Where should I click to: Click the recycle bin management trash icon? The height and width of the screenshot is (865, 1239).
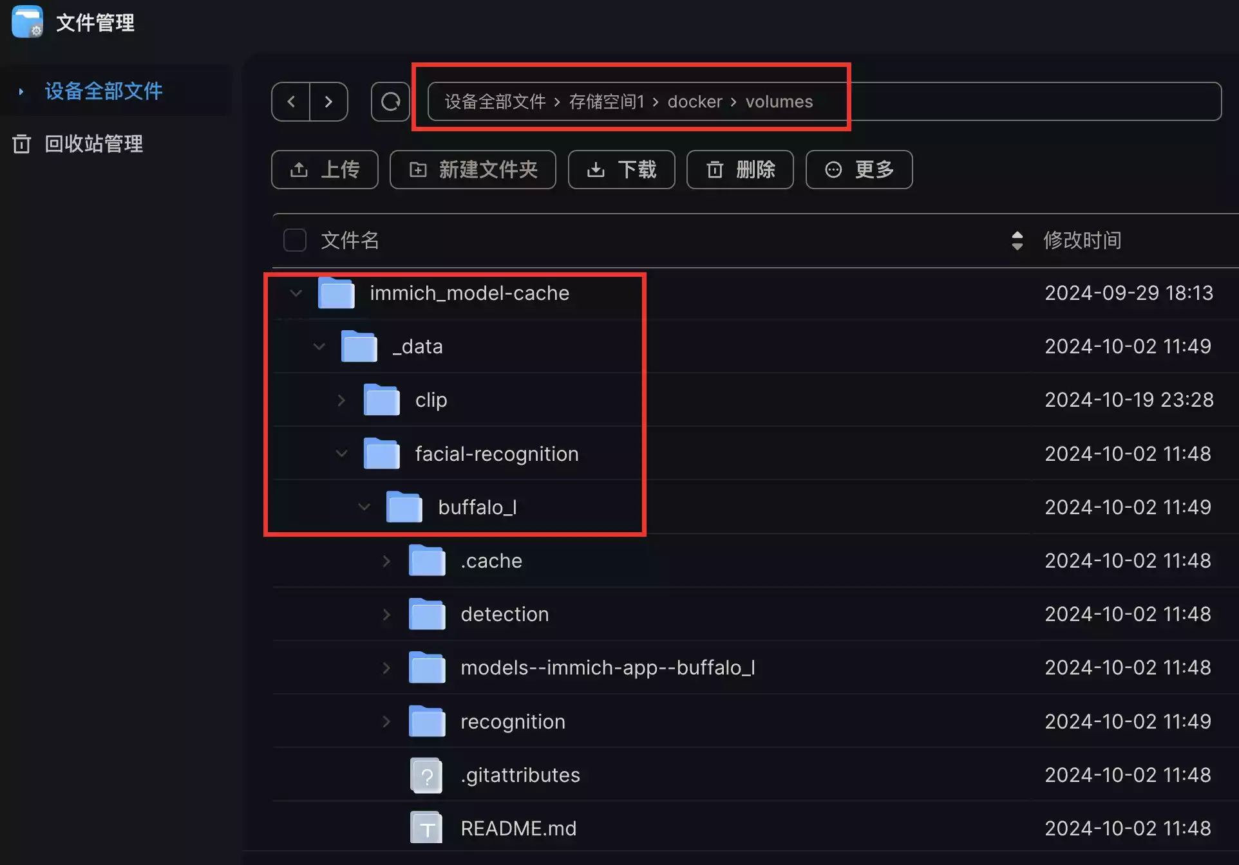21,144
